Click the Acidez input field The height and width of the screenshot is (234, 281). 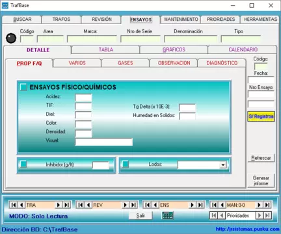pos(83,97)
